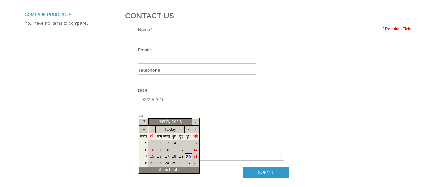Click the DOB date field
The width and height of the screenshot is (438, 187).
coord(197,99)
